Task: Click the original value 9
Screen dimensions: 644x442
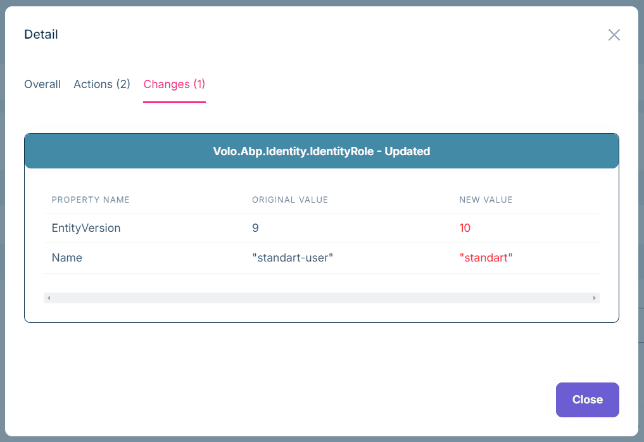Action: point(255,227)
